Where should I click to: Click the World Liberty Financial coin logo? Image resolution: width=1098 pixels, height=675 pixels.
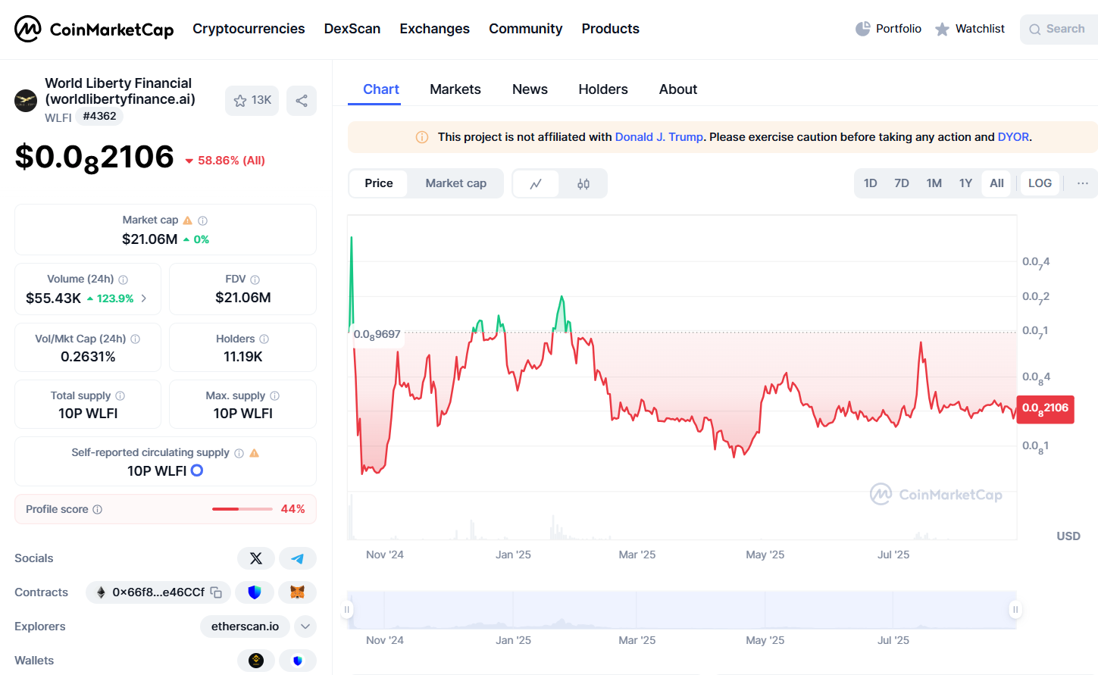(26, 101)
